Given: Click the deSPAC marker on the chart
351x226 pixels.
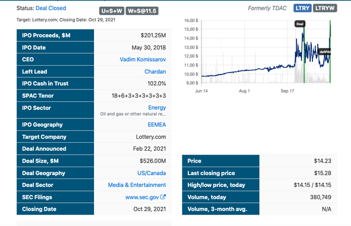Looking at the screenshot, I should [x=324, y=52].
